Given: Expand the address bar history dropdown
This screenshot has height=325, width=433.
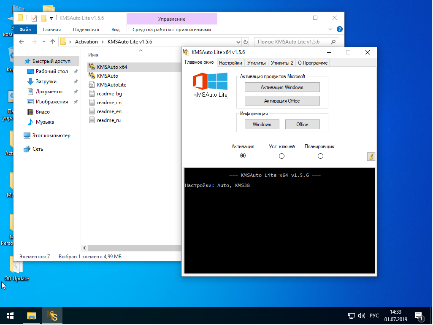Looking at the screenshot, I should (238, 42).
